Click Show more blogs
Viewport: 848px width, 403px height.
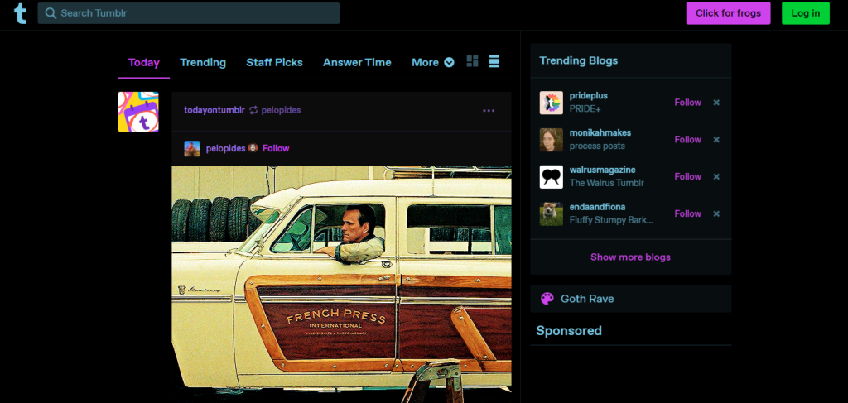[x=630, y=257]
